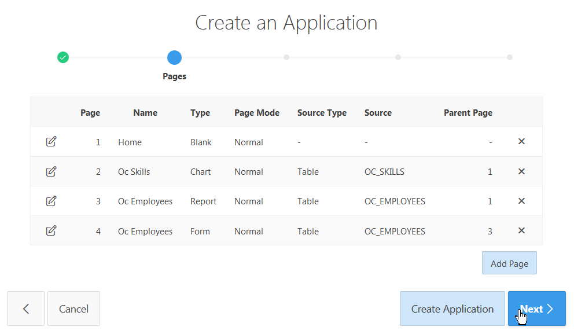Click the blue Pages wizard step indicator
This screenshot has height=334, width=574.
(174, 57)
